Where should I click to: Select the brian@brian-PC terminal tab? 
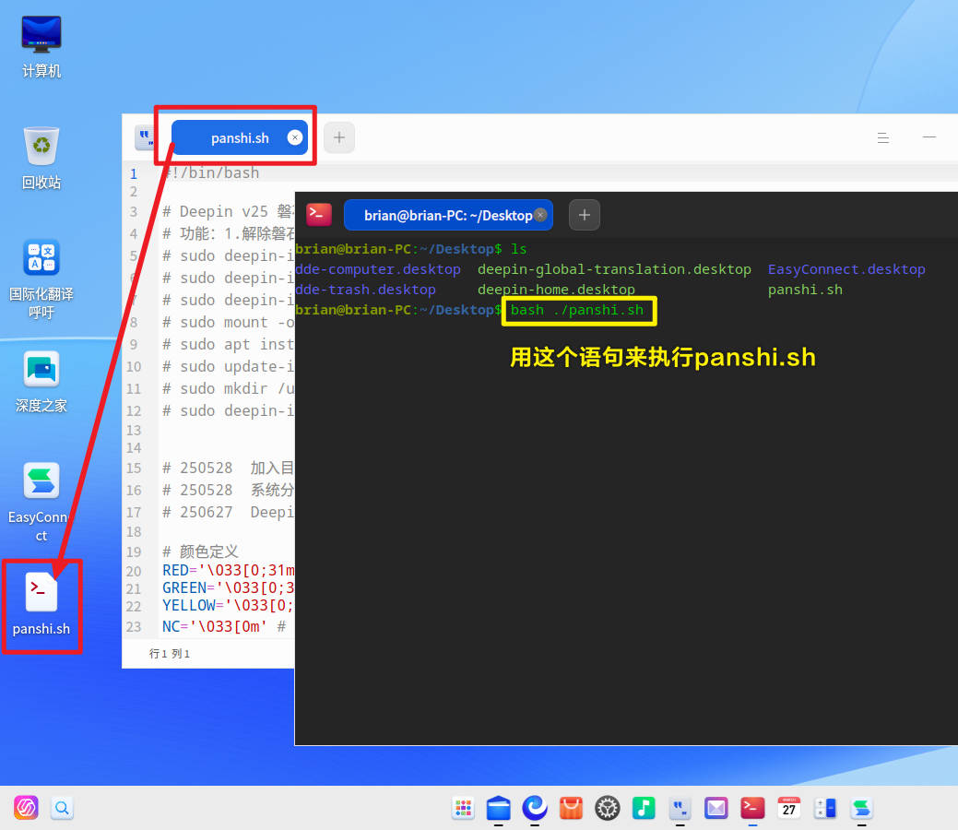448,215
